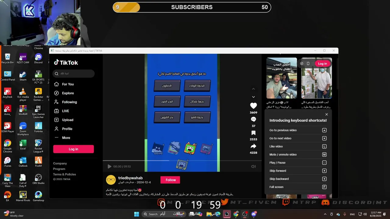390x219 pixels.
Task: Open the recommended video of man in mask
Action: click(x=317, y=78)
